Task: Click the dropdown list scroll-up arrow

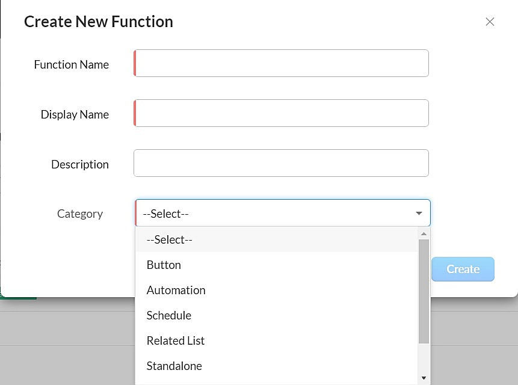Action: pos(424,233)
